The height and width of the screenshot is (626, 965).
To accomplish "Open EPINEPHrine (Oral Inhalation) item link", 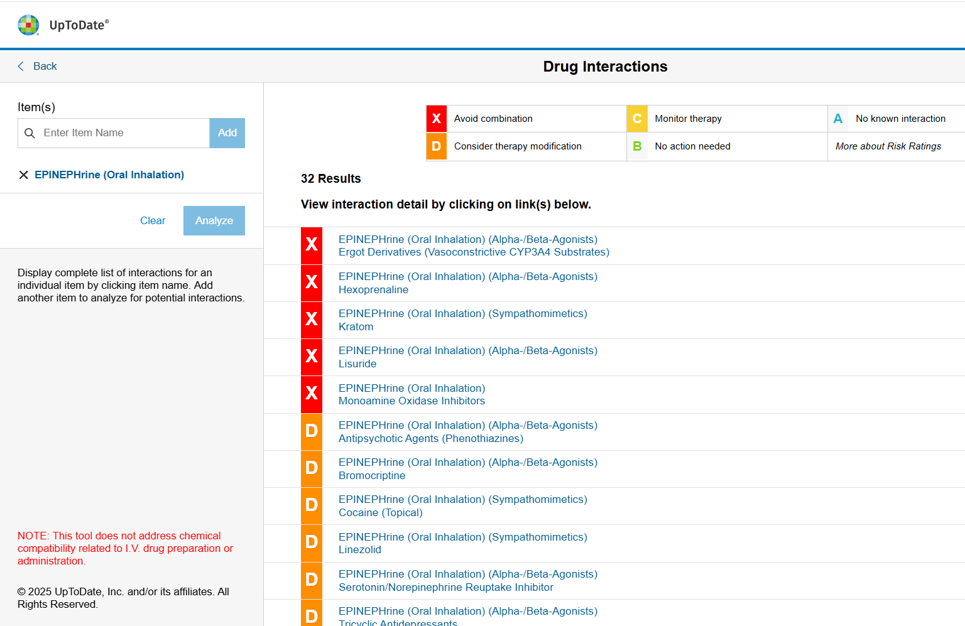I will click(109, 175).
